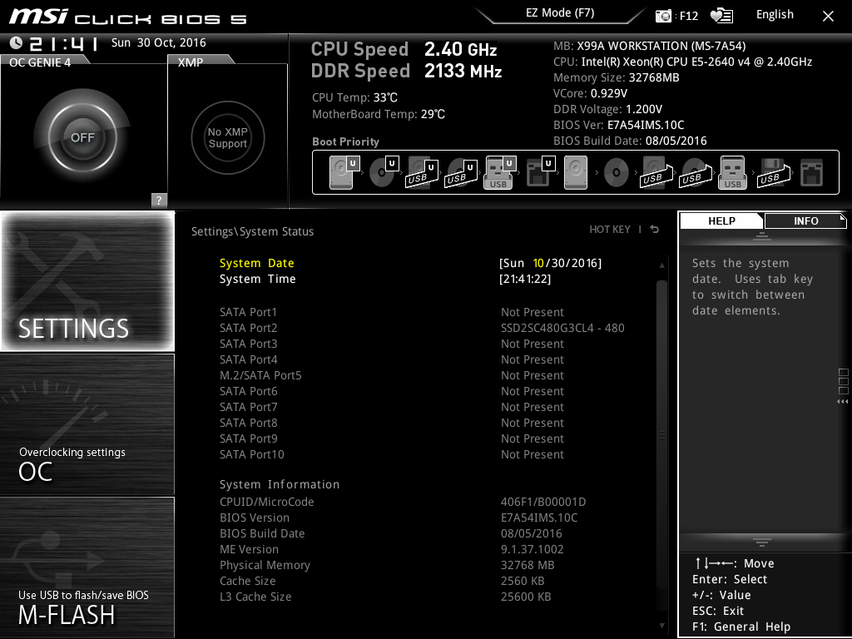Screen dimensions: 852x639
Task: Click the Settings\System Status breadcrumb
Action: 252,231
